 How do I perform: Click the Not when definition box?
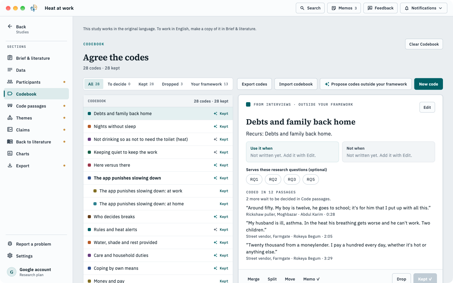click(389, 152)
